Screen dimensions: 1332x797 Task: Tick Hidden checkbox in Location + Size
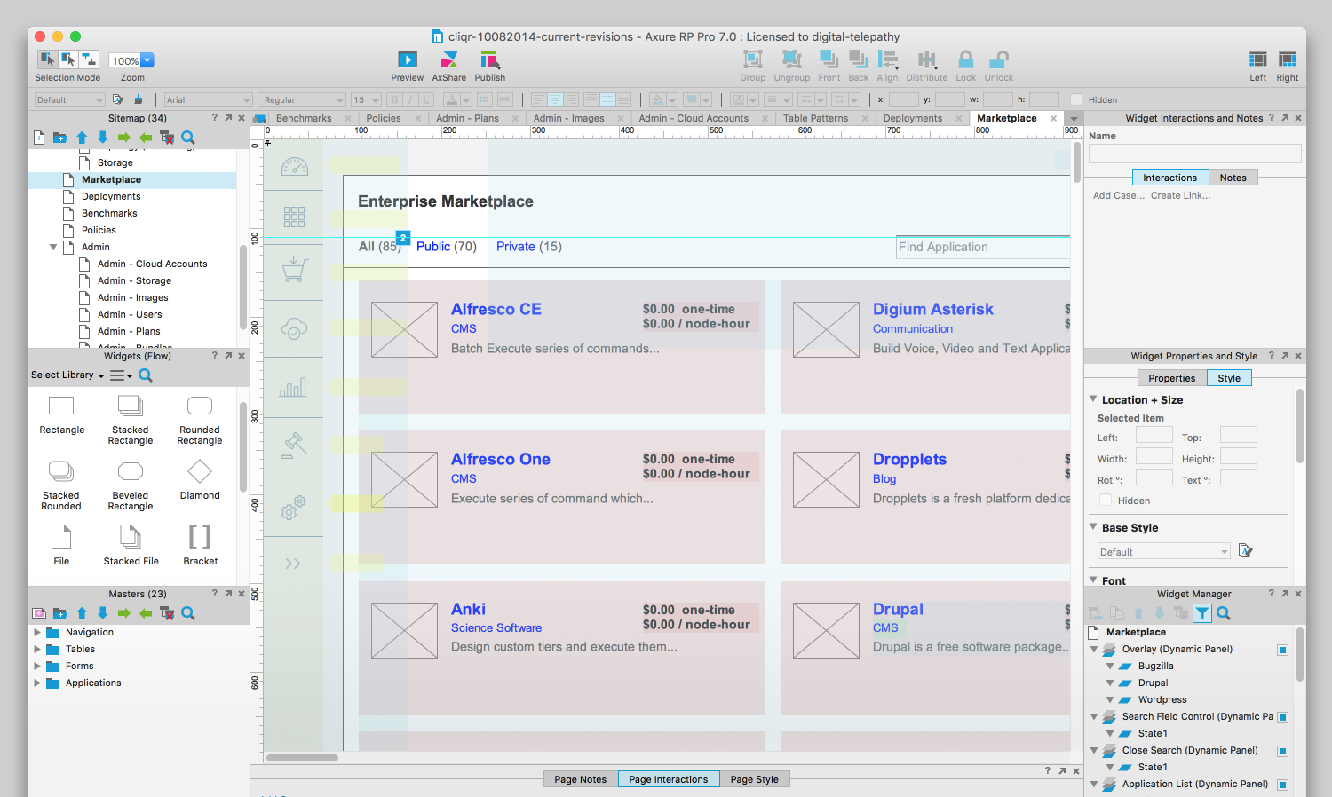1106,501
